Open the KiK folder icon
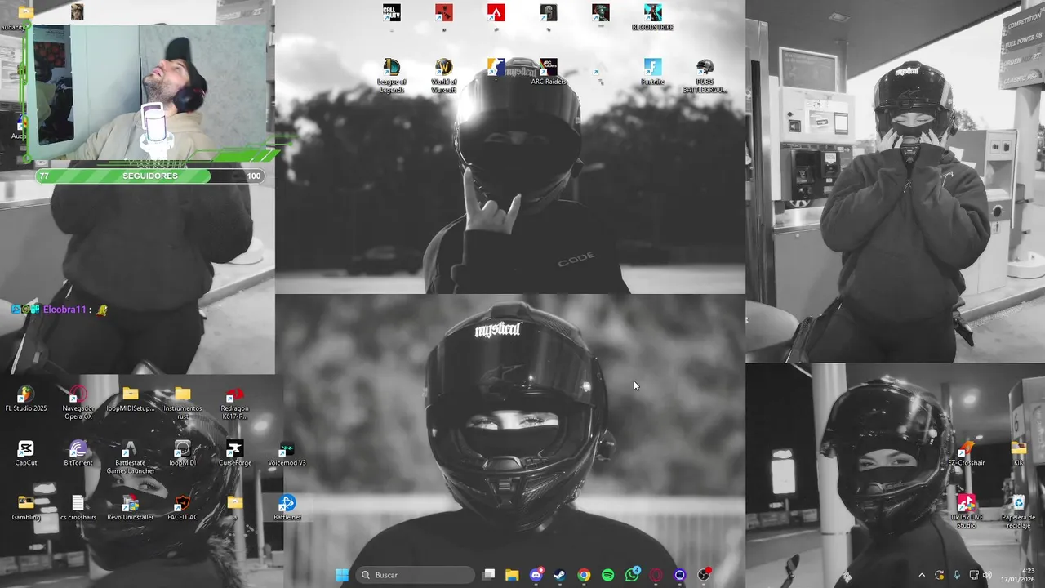1045x588 pixels. [1019, 453]
